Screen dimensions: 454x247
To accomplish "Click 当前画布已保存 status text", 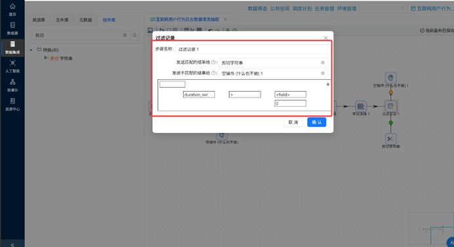I will tap(437, 30).
